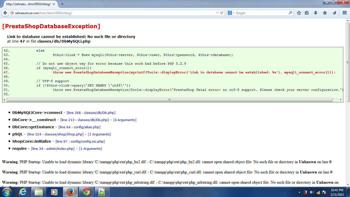Open Google Chrome from taskbar
The width and height of the screenshot is (350, 197).
(x=86, y=192)
